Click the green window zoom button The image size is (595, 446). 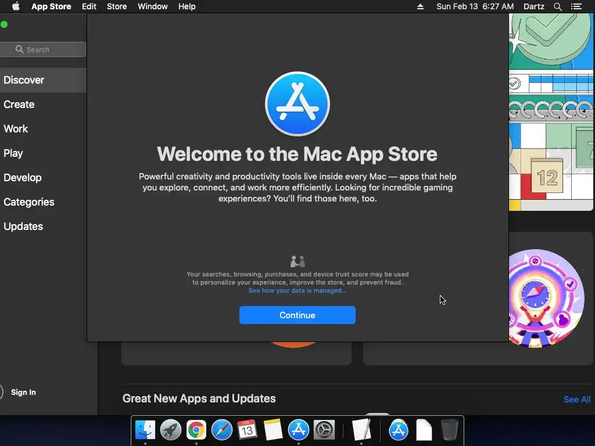4,24
